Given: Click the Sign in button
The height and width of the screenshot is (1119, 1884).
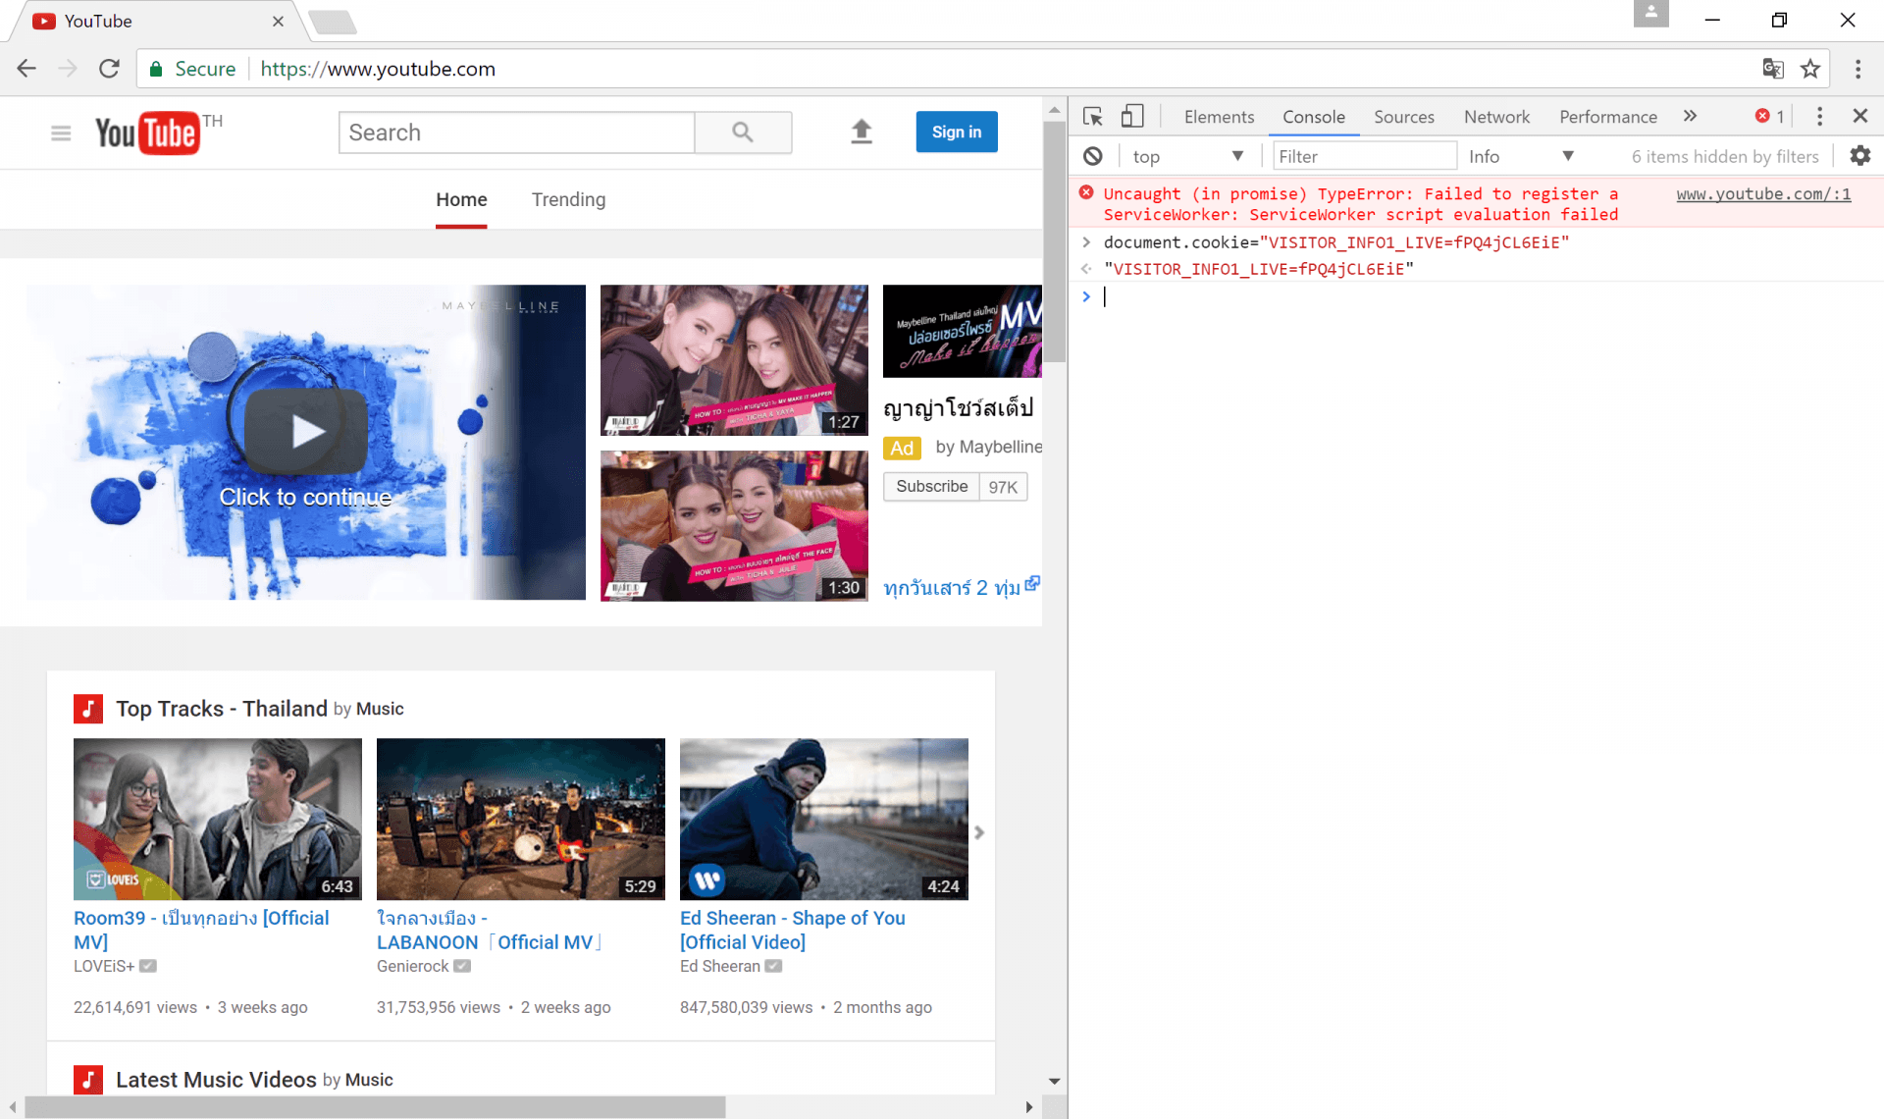Looking at the screenshot, I should point(957,132).
